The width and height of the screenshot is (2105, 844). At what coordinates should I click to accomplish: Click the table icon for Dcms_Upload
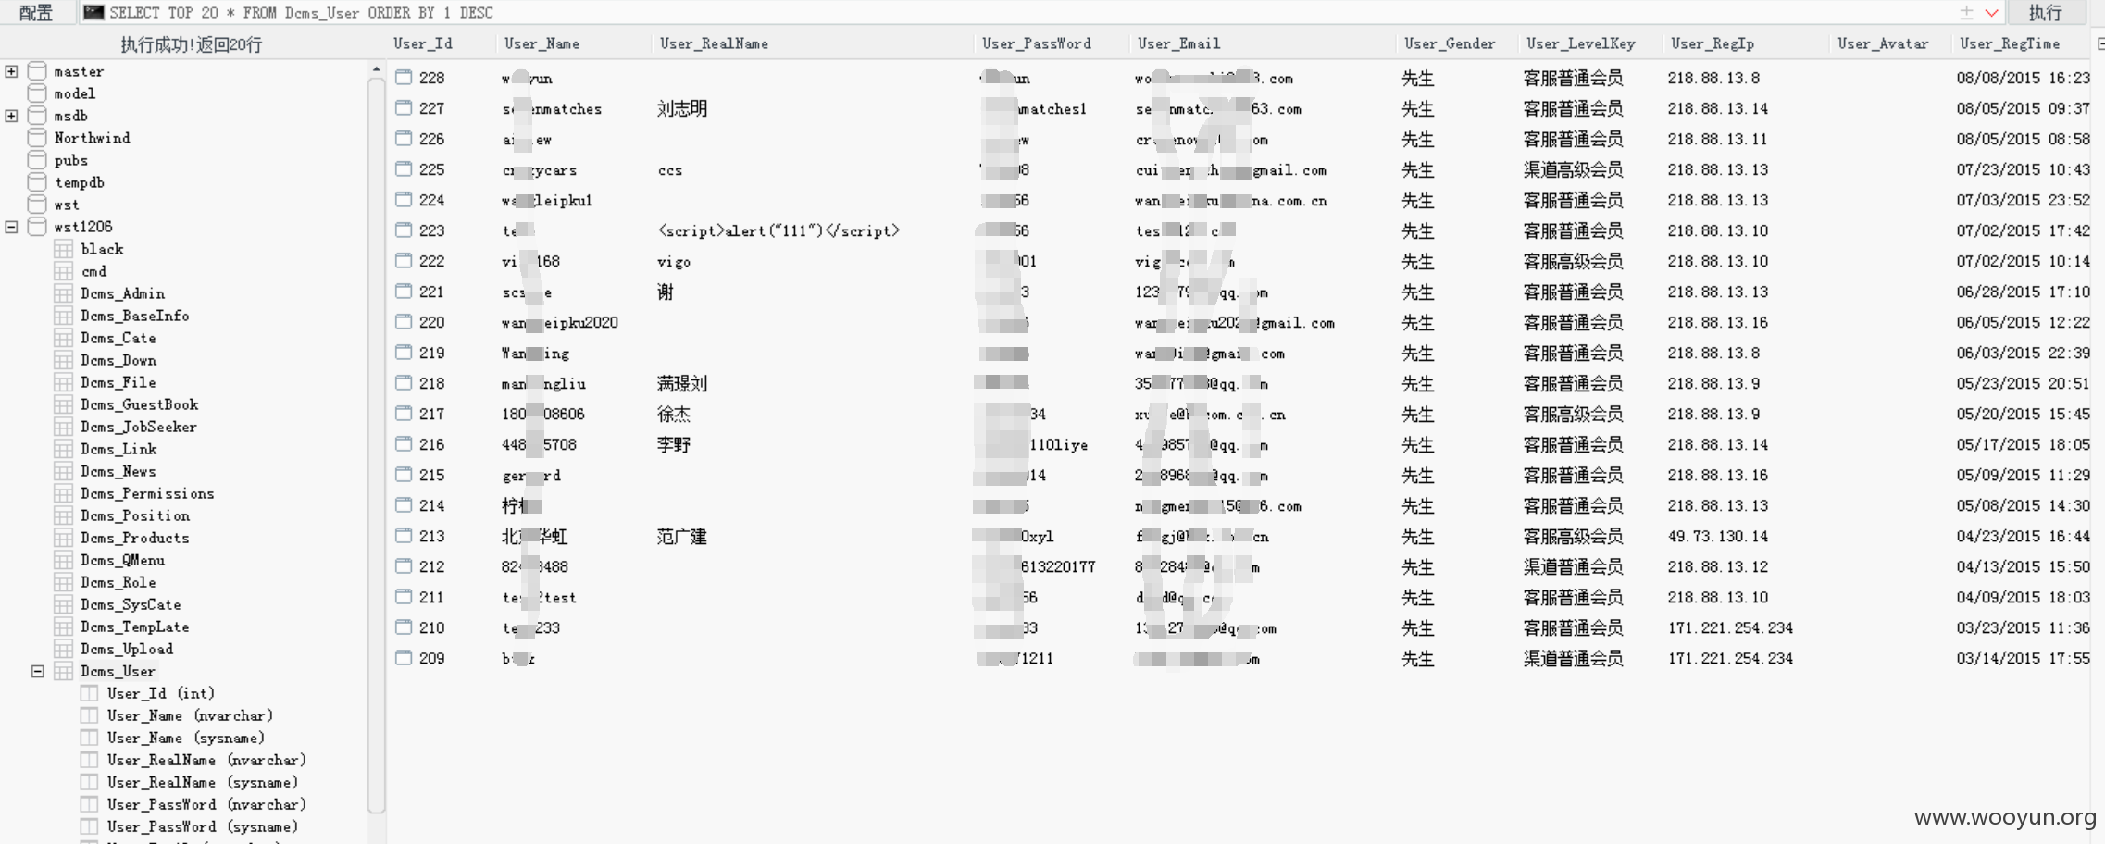[x=64, y=649]
